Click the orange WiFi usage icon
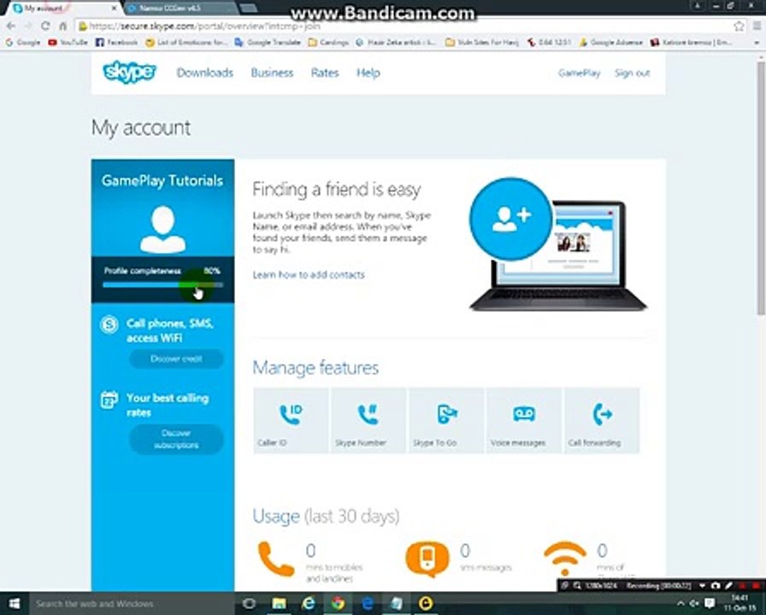 pos(565,559)
